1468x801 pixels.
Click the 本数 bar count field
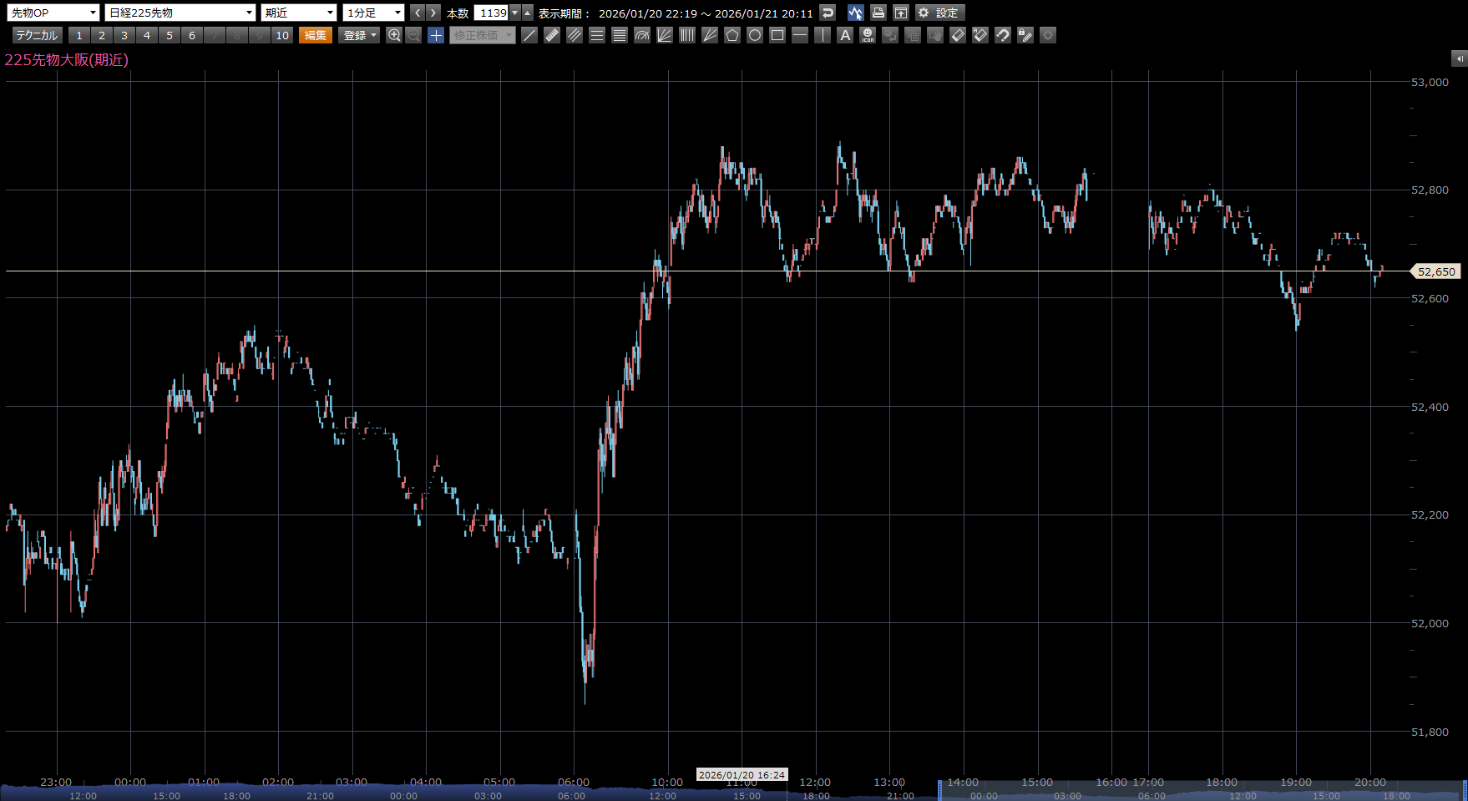coord(492,13)
